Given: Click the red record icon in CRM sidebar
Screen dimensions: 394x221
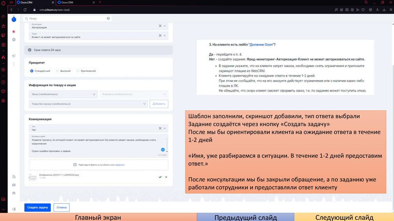Looking at the screenshot, I should click(x=14, y=32).
